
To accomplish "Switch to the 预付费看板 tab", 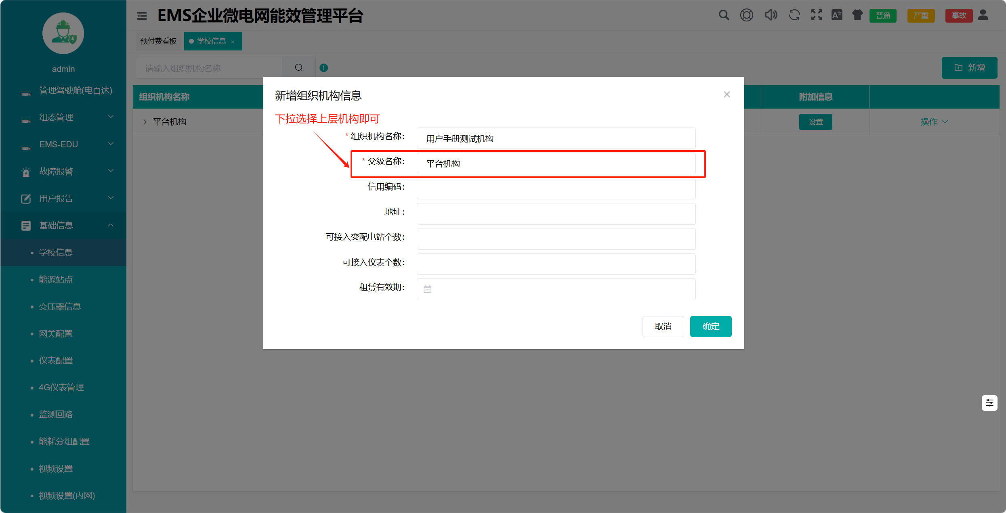I will coord(158,41).
